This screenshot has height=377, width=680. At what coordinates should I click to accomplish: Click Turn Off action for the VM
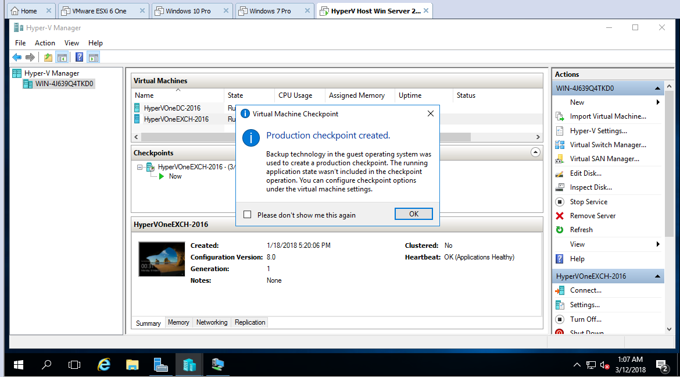585,319
